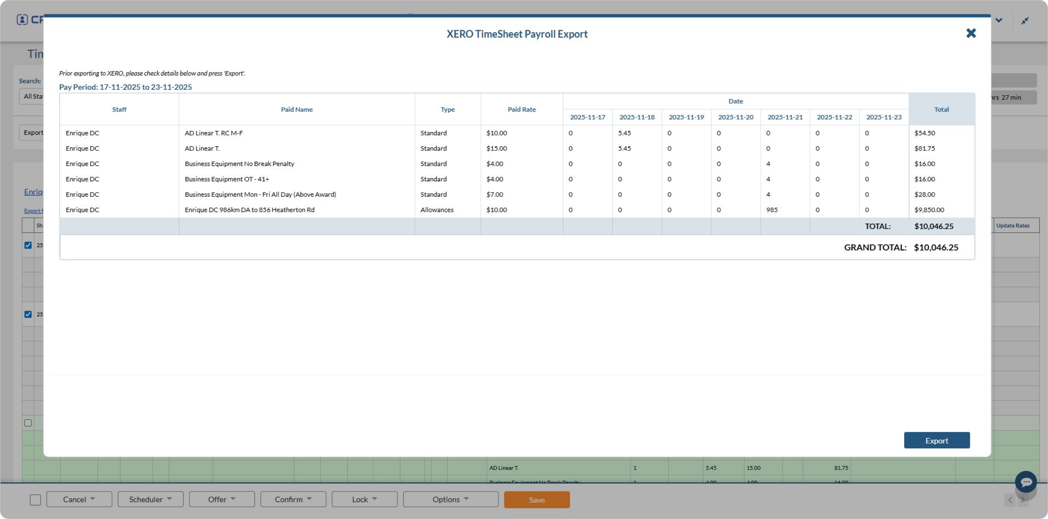Open the Lock dropdown menu

(x=364, y=499)
